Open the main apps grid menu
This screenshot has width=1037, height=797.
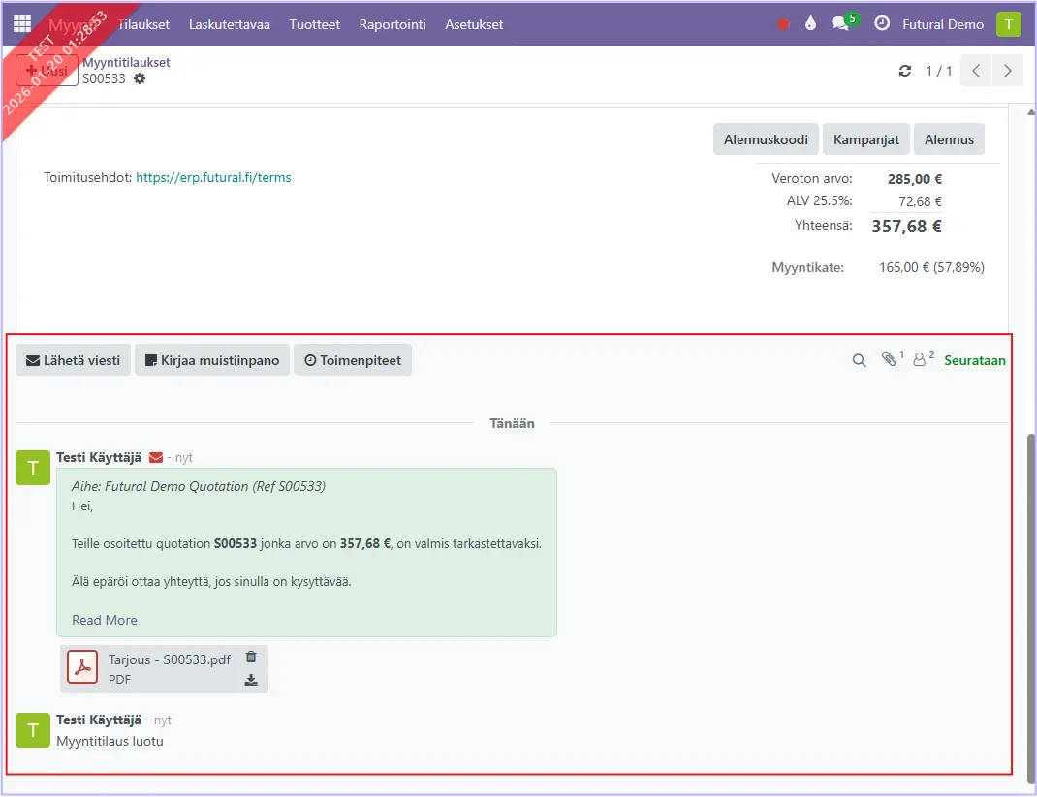pyautogui.click(x=22, y=24)
